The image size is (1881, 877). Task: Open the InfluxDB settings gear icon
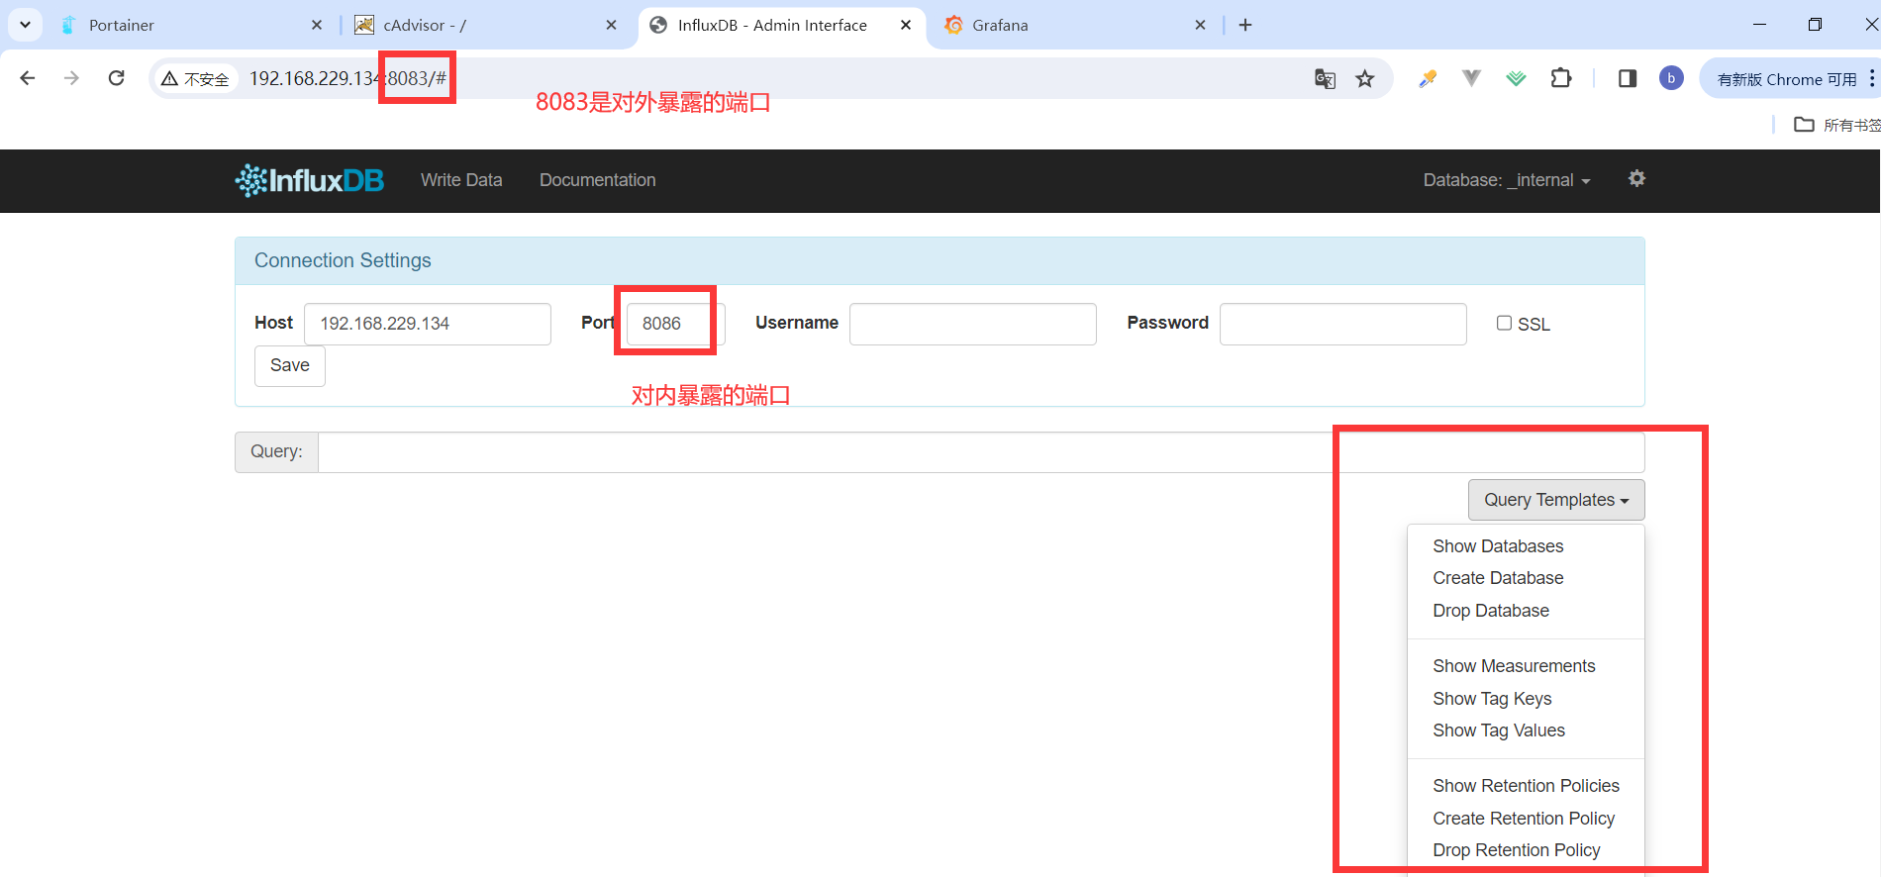click(x=1636, y=178)
